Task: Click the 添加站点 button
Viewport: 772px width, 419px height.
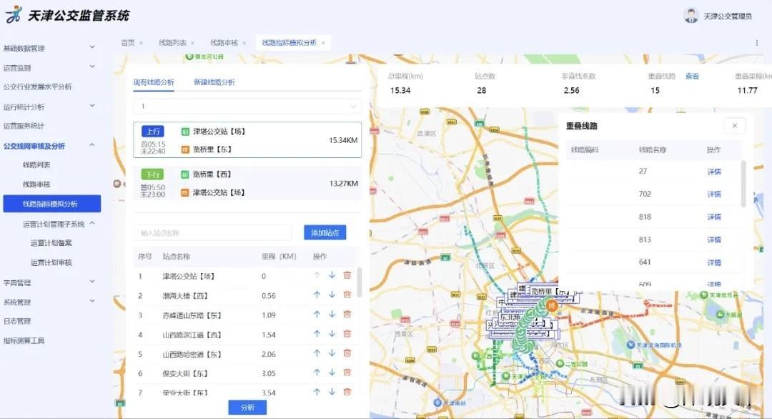Action: 325,232
